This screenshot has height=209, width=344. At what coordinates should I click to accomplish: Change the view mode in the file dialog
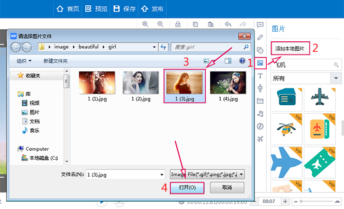[206, 60]
